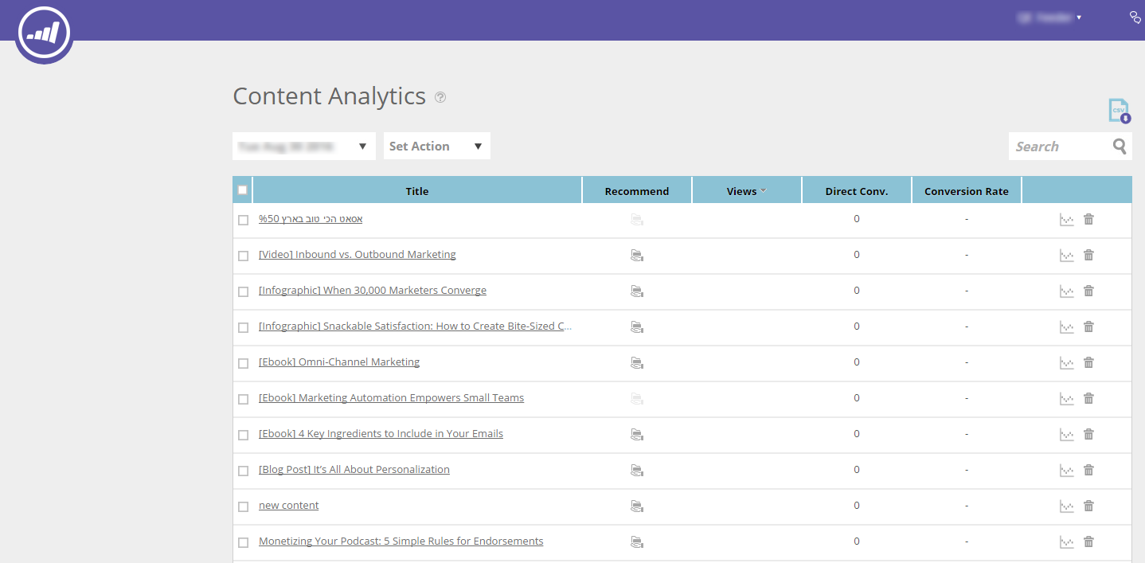Download the CSV export file
The height and width of the screenshot is (563, 1145).
point(1120,111)
